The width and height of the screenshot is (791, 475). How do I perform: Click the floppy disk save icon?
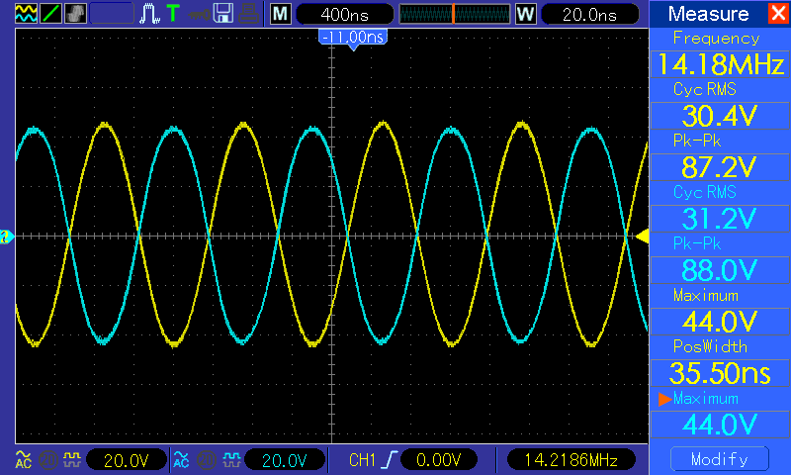pyautogui.click(x=223, y=14)
